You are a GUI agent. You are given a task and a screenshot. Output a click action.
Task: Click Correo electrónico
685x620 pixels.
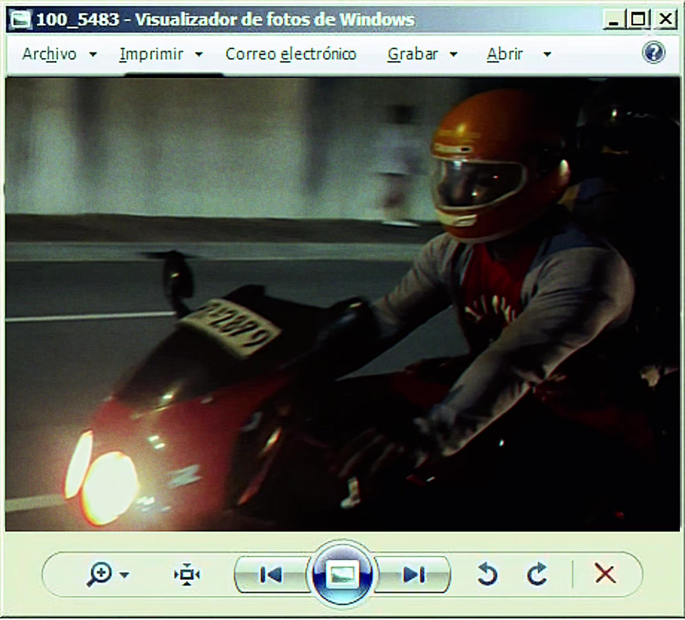291,54
